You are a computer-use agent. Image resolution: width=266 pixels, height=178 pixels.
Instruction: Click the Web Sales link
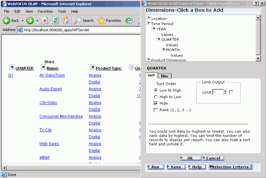49,144
